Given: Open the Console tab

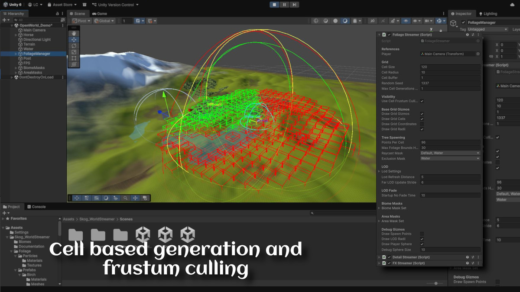Looking at the screenshot, I should click(x=36, y=207).
